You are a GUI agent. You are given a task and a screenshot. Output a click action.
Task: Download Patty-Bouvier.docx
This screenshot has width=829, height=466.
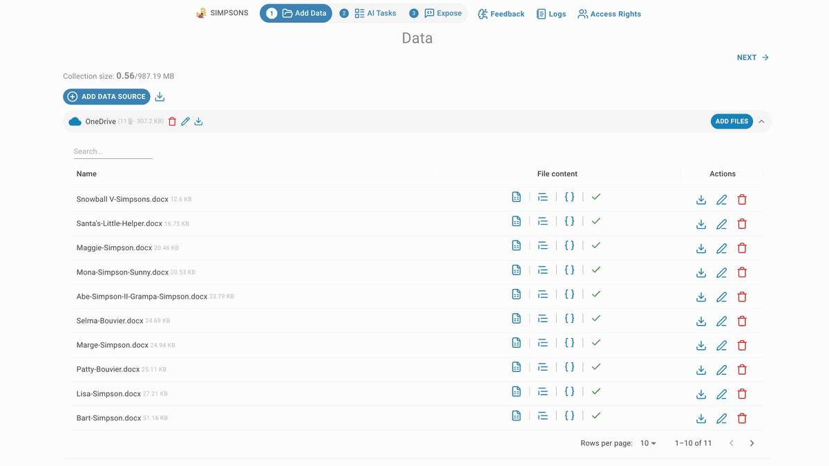point(701,370)
